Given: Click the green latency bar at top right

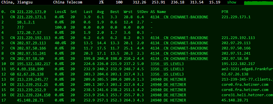Looking at the screenshot, I should [x=259, y=3].
